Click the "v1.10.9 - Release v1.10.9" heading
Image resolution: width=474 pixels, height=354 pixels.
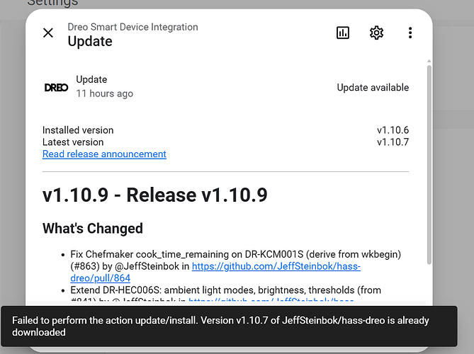click(154, 195)
